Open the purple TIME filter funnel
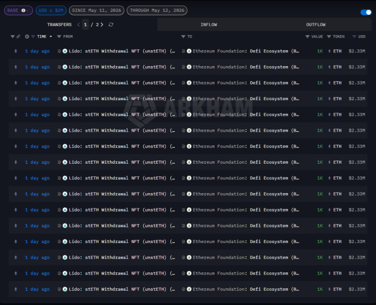 point(33,37)
